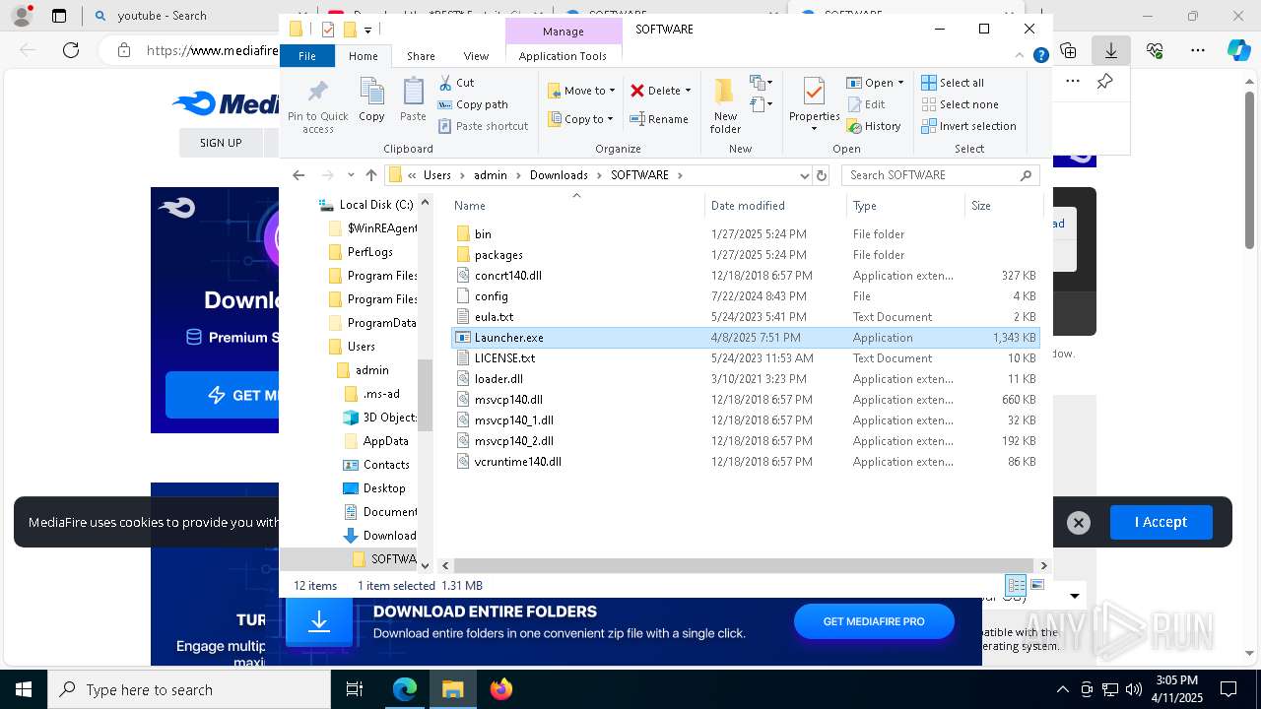Click Select all in the ribbon
Image resolution: width=1261 pixels, height=709 pixels.
(x=953, y=83)
